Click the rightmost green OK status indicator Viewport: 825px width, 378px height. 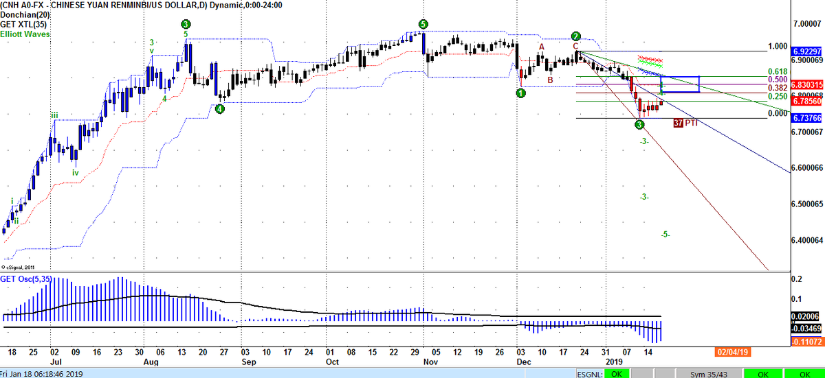[x=806, y=373]
